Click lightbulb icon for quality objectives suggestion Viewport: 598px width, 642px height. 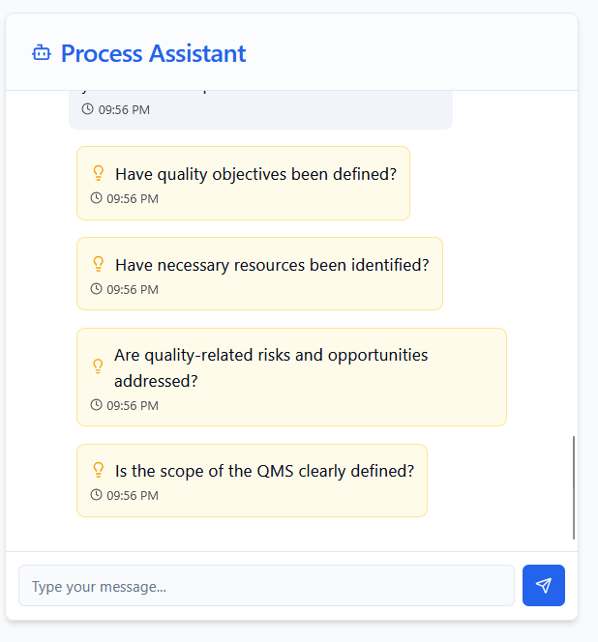click(x=99, y=173)
